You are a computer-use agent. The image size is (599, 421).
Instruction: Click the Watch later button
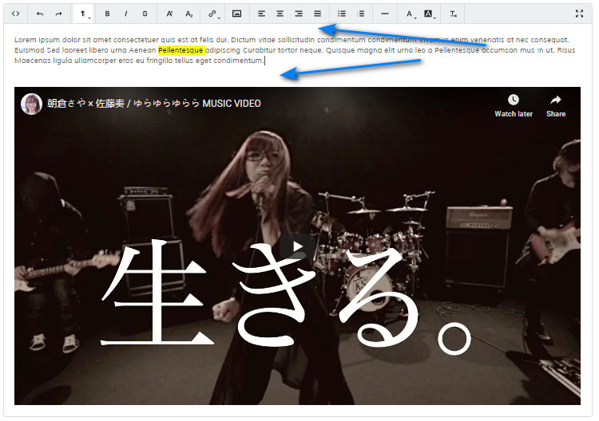pyautogui.click(x=514, y=105)
